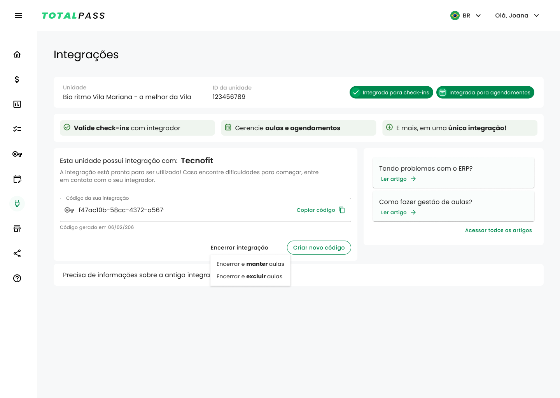Click Valide check-ins com integrador banner
This screenshot has height=398, width=560.
[137, 128]
